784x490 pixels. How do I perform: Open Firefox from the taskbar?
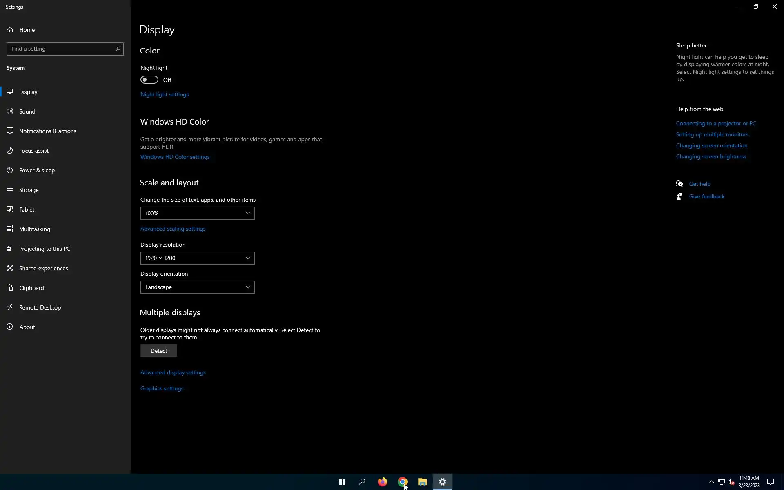(x=382, y=482)
